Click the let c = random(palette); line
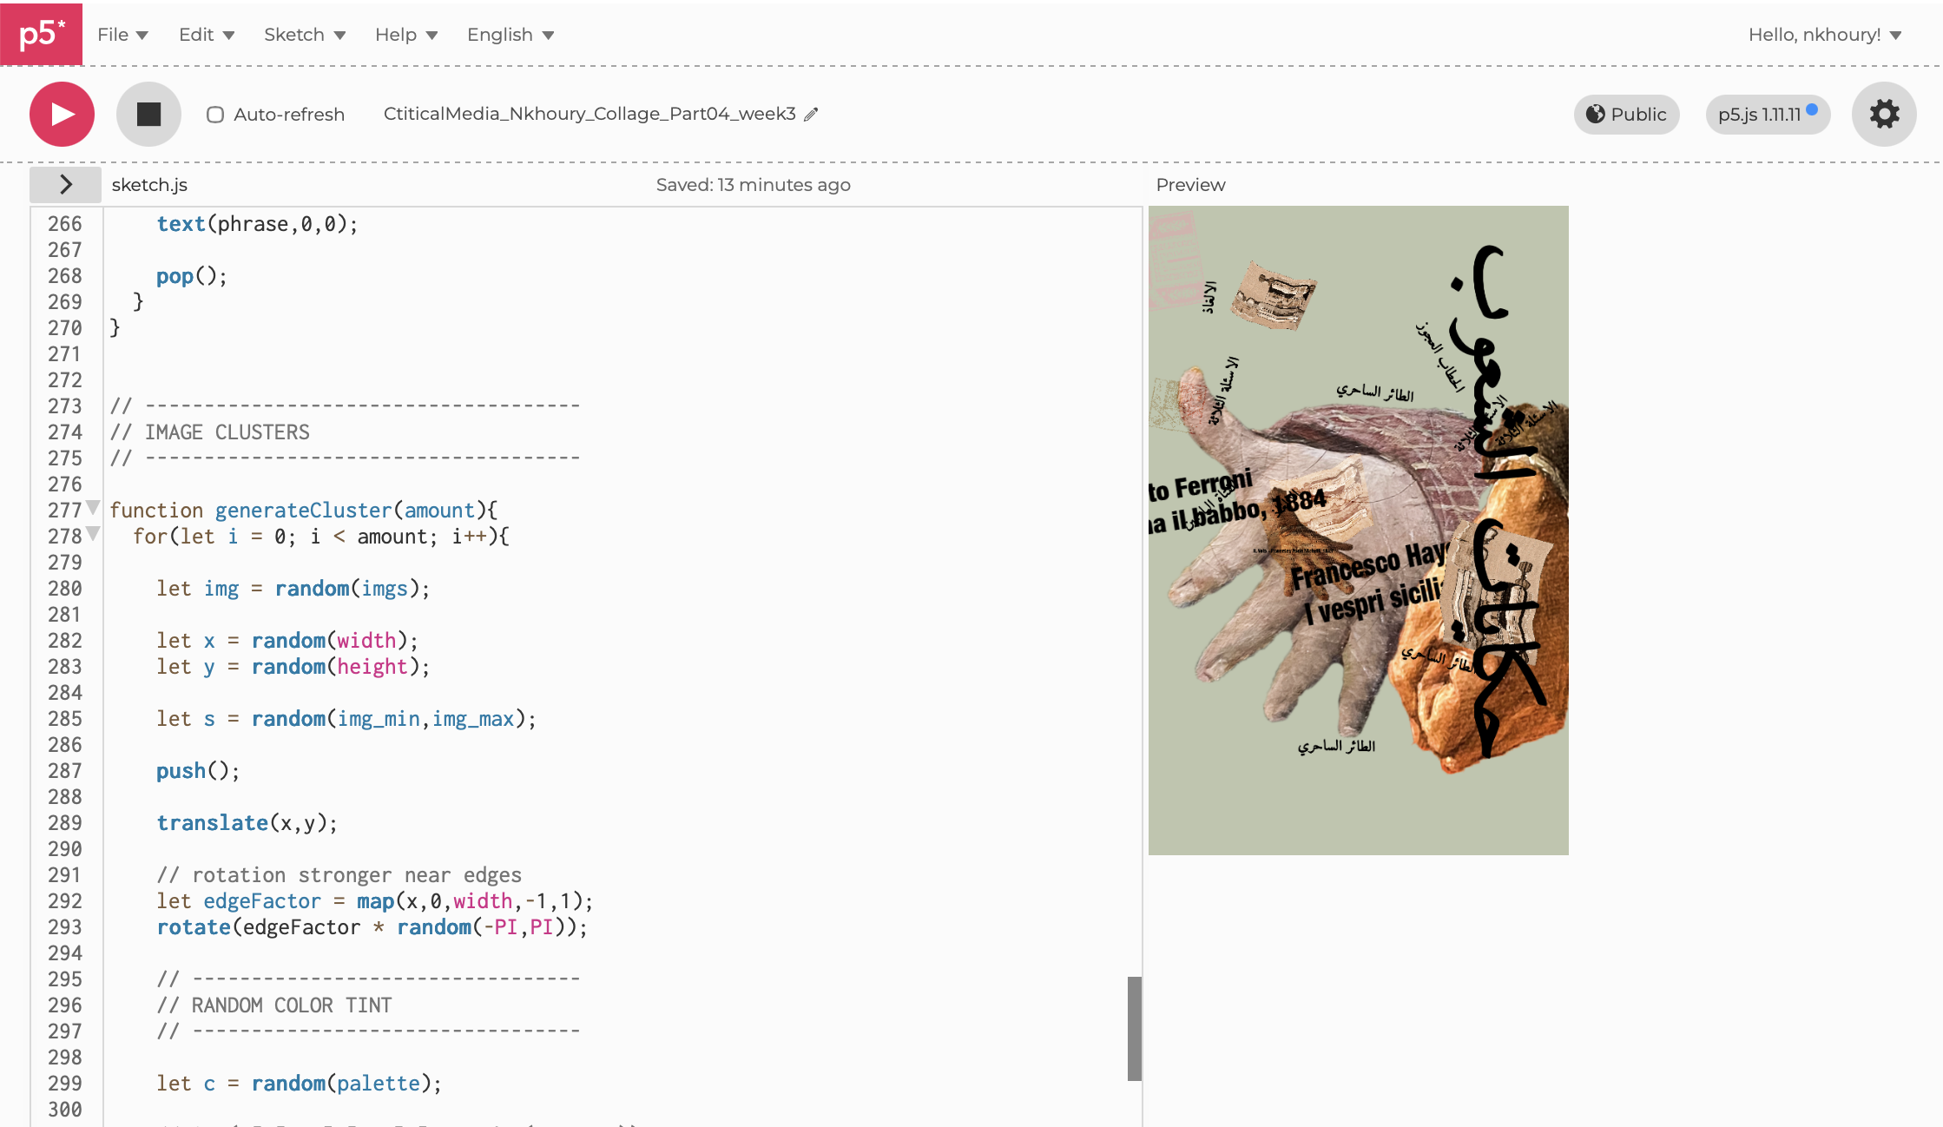Viewport: 1943px width, 1127px height. pyautogui.click(x=299, y=1084)
